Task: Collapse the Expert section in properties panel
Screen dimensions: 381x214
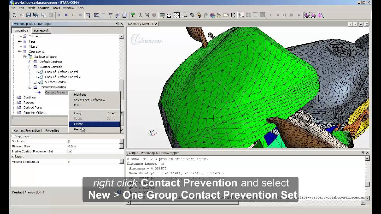Action: [x=13, y=156]
